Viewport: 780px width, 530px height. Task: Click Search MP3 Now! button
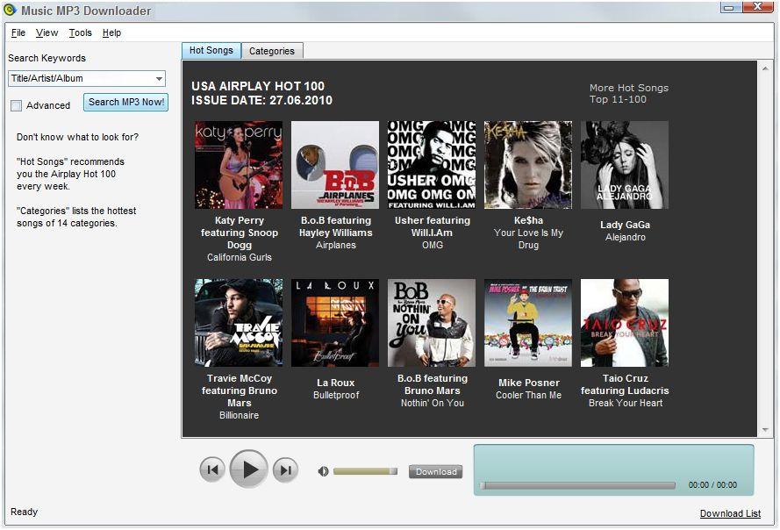coord(125,102)
